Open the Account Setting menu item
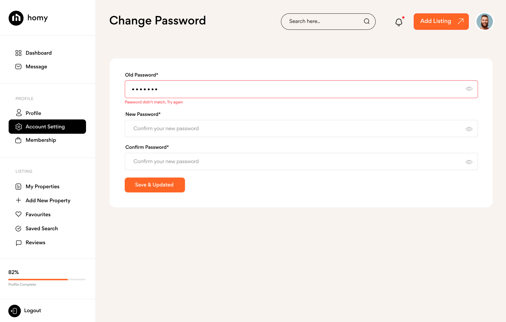The width and height of the screenshot is (506, 322). point(47,127)
